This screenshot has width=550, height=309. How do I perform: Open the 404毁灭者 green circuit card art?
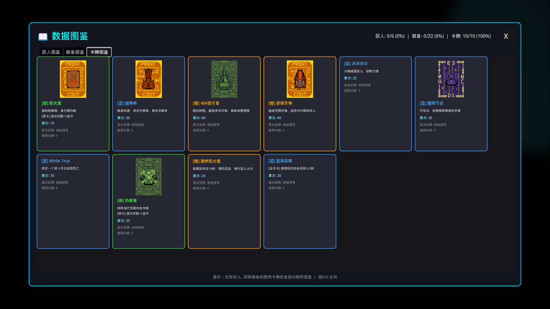pos(224,79)
